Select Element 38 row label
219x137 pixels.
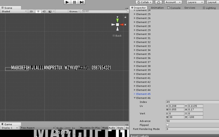coord(143,66)
